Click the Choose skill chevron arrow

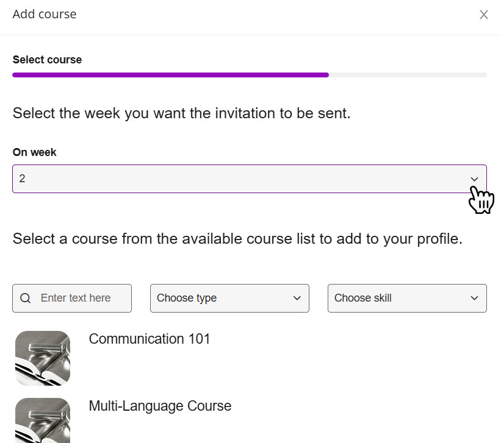[x=474, y=298]
